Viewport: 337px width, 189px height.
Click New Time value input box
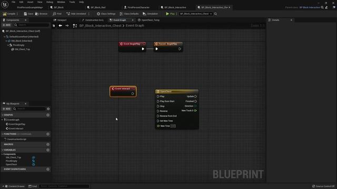(173, 126)
